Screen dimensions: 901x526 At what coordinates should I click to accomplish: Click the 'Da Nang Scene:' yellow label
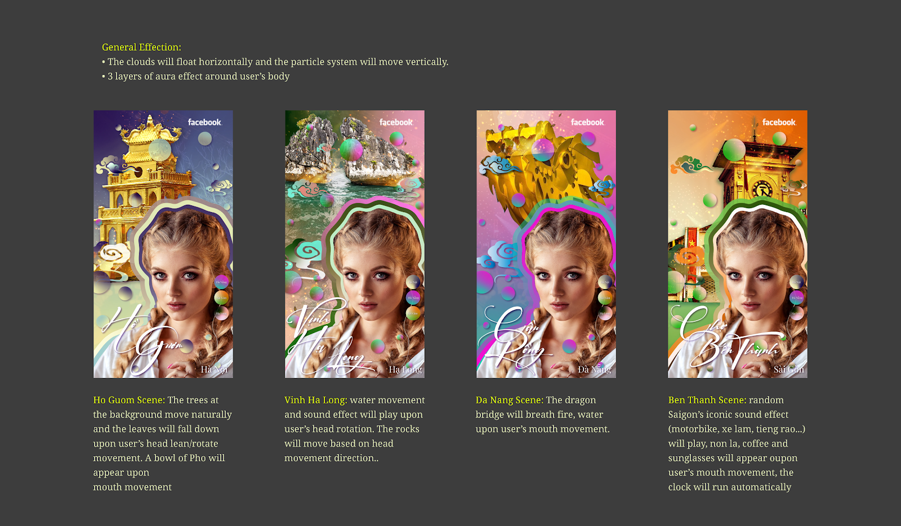510,400
